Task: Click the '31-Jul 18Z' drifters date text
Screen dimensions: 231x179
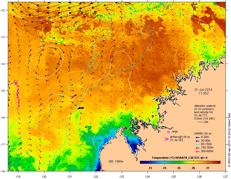Action: 176,140
